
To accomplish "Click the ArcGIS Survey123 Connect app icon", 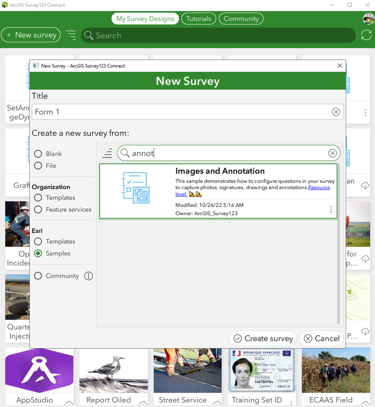I will [x=4, y=5].
